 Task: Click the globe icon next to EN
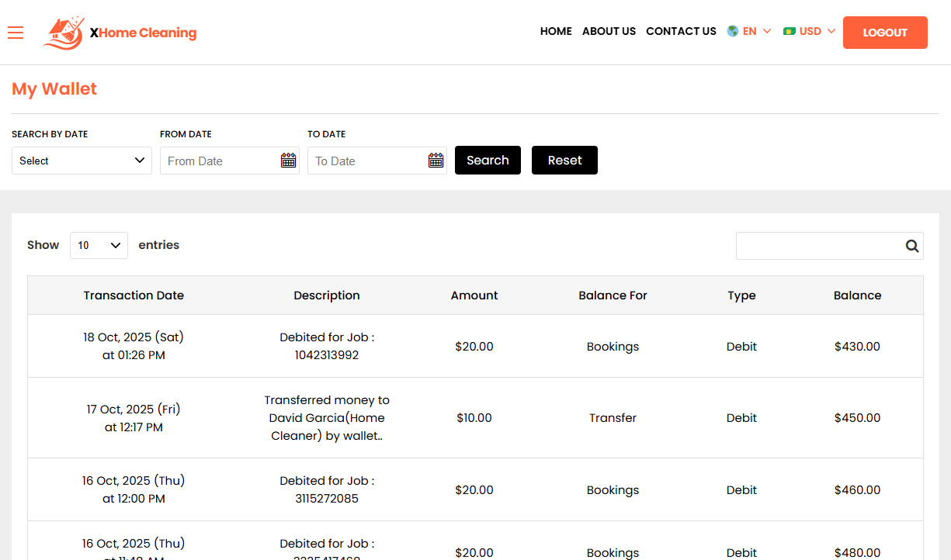tap(731, 31)
